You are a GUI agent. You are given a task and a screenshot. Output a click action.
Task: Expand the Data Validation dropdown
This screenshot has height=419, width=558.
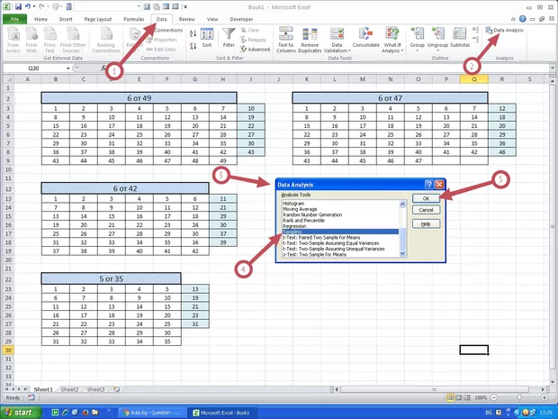pyautogui.click(x=337, y=50)
